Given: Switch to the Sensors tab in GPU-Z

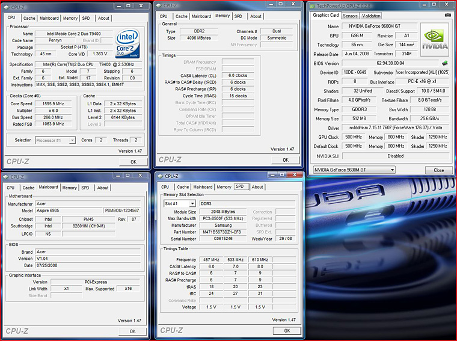Looking at the screenshot, I should pos(350,16).
